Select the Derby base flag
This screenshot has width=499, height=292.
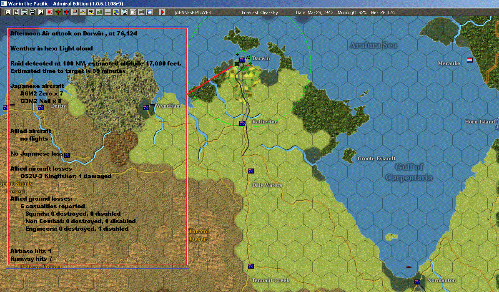pyautogui.click(x=41, y=108)
